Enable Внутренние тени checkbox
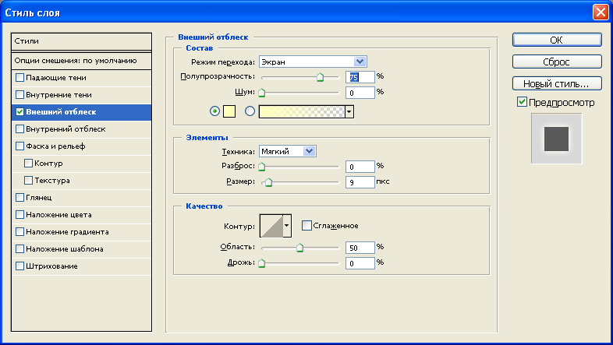Image resolution: width=613 pixels, height=345 pixels. 20,95
